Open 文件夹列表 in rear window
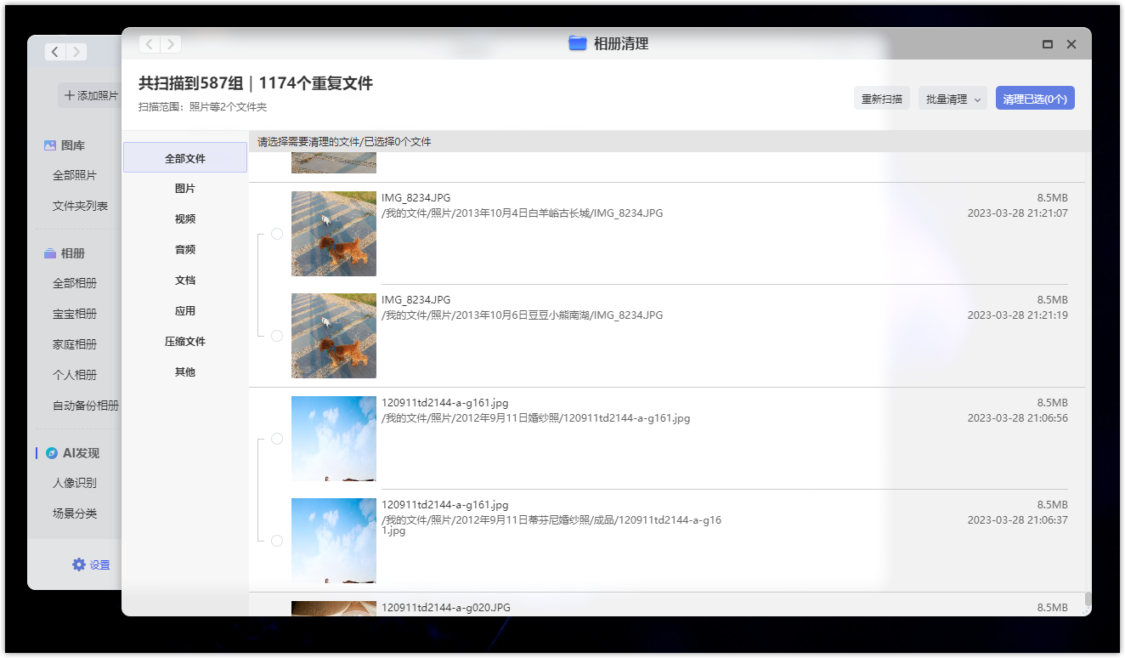Screen dimensions: 1125x658 [x=80, y=206]
